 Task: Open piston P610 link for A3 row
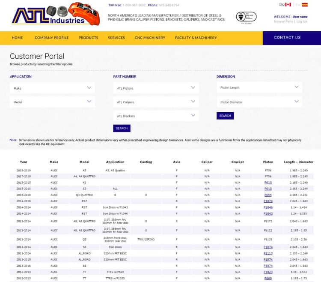click(268, 183)
